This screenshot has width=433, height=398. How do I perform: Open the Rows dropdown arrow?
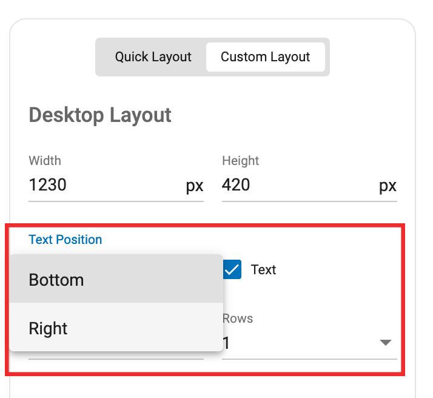coord(386,343)
